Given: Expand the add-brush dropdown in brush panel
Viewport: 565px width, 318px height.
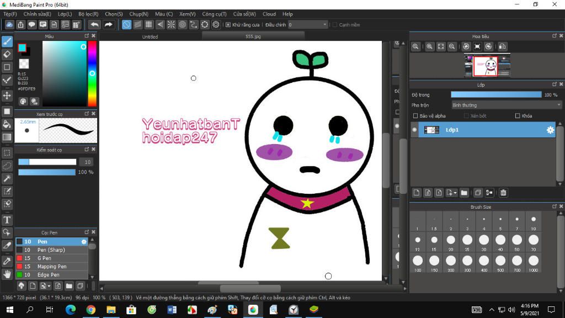Looking at the screenshot, I should pyautogui.click(x=49, y=287).
